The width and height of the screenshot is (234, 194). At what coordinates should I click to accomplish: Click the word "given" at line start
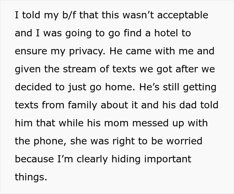click(x=28, y=69)
